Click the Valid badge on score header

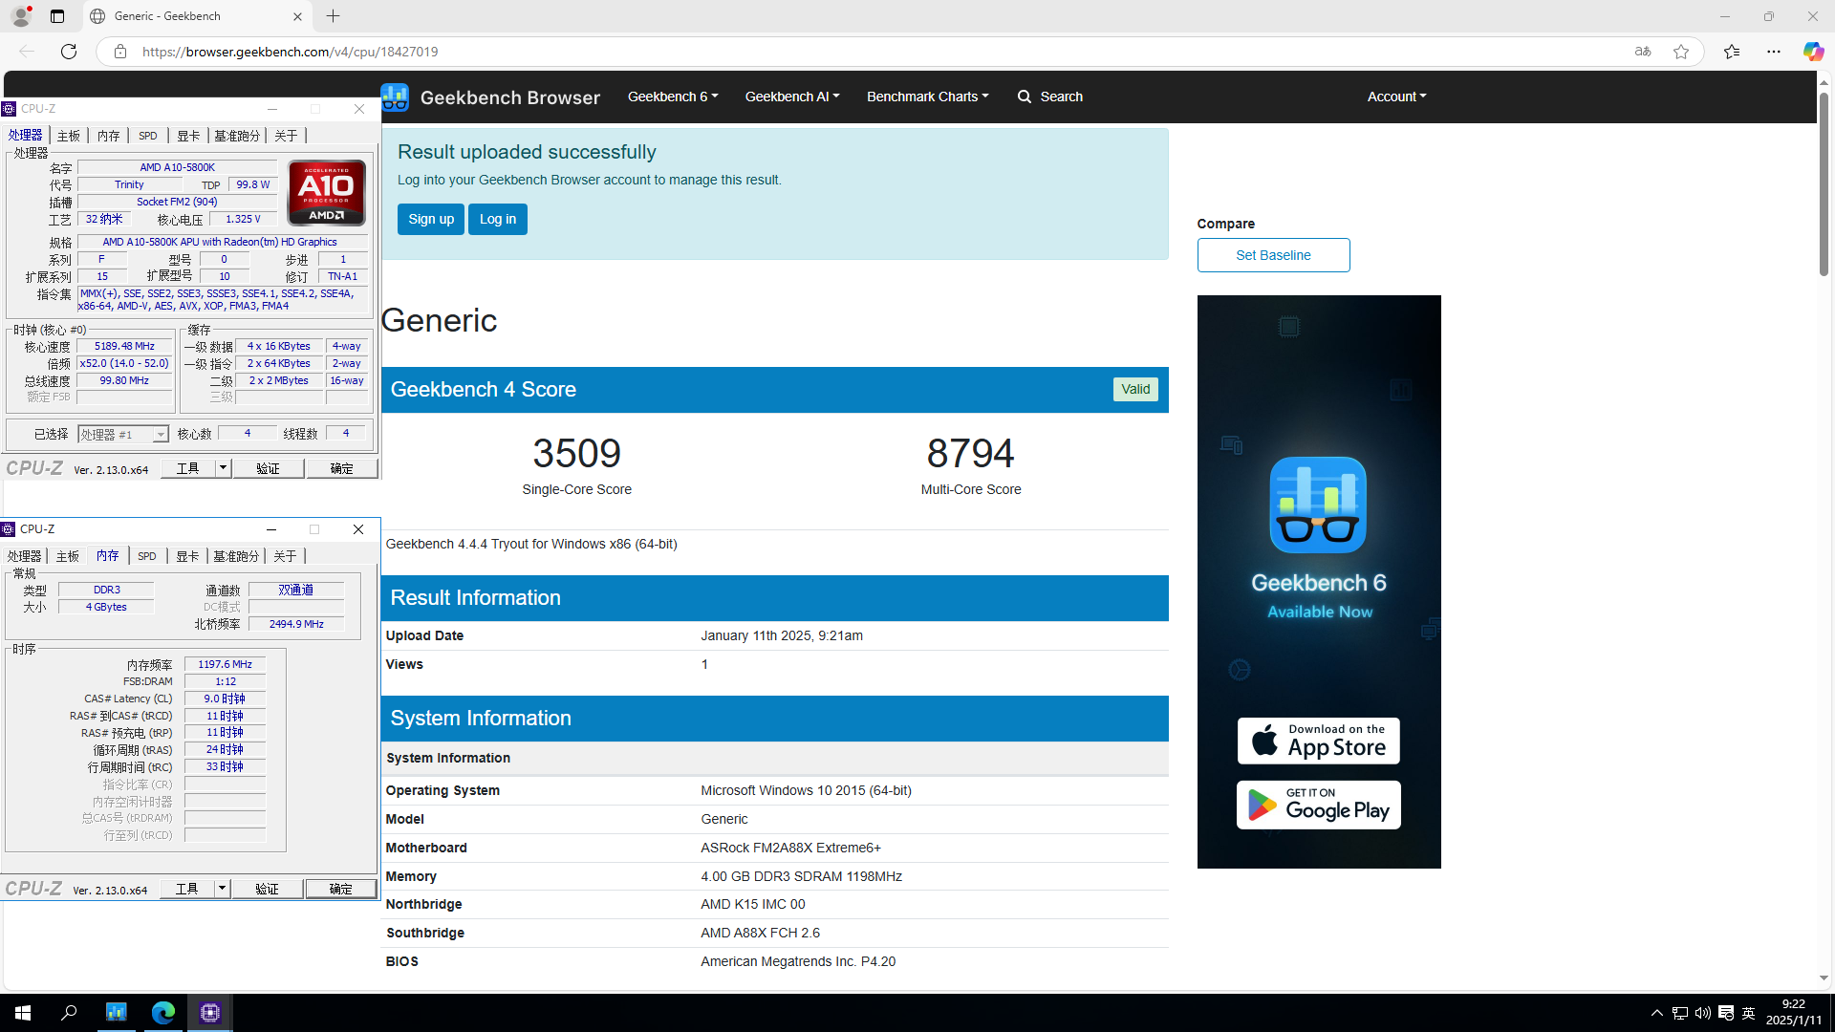coord(1135,389)
